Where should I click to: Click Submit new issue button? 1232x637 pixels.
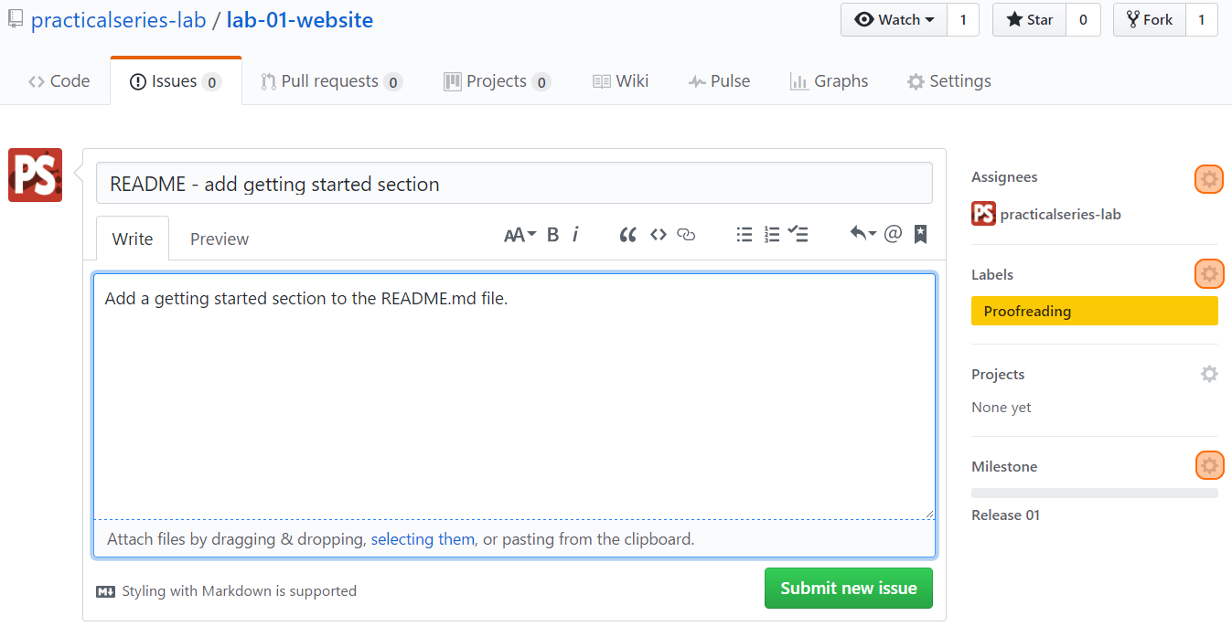tap(849, 589)
